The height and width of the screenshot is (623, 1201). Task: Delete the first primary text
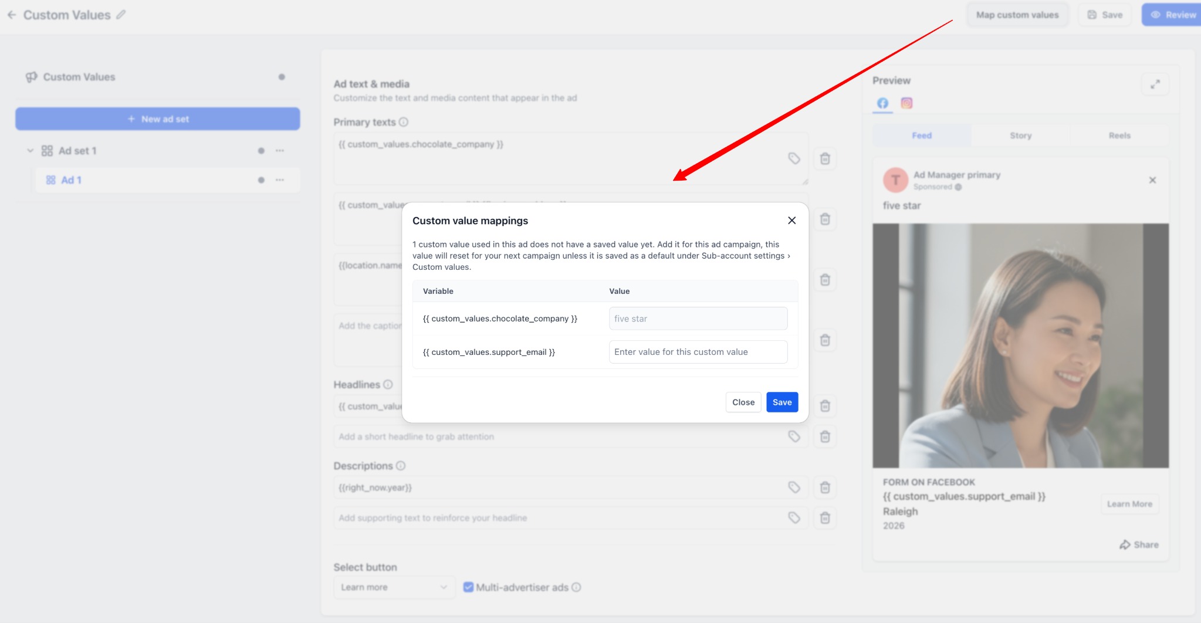point(825,158)
